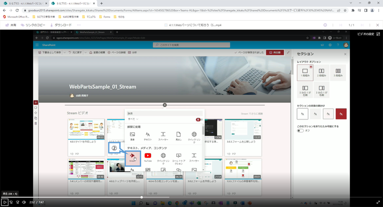
Task: Expand the dropdown arrow beside 元に戻す
Action: (x=85, y=52)
